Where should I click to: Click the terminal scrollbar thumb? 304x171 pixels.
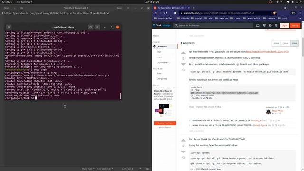(x=120, y=96)
